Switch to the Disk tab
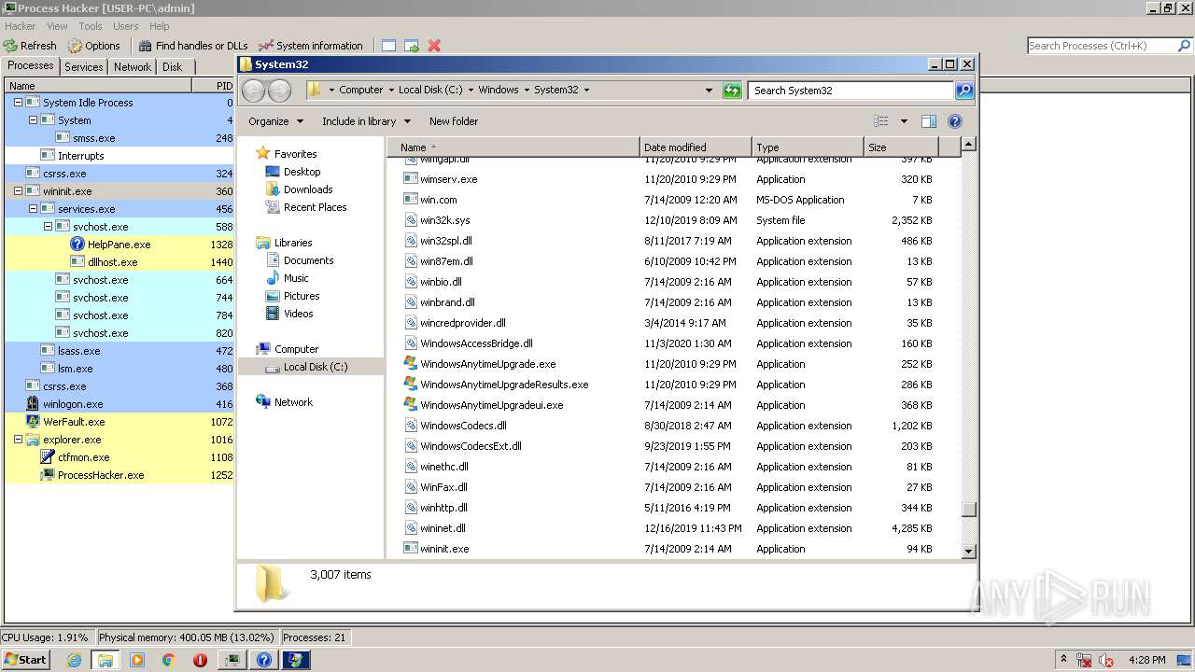The image size is (1195, 672). [x=173, y=67]
